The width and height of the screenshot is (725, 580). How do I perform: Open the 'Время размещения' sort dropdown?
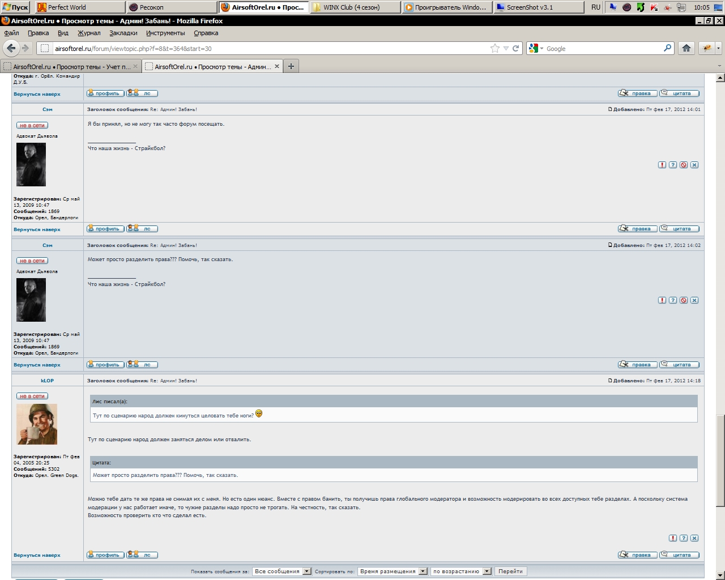[x=393, y=571]
